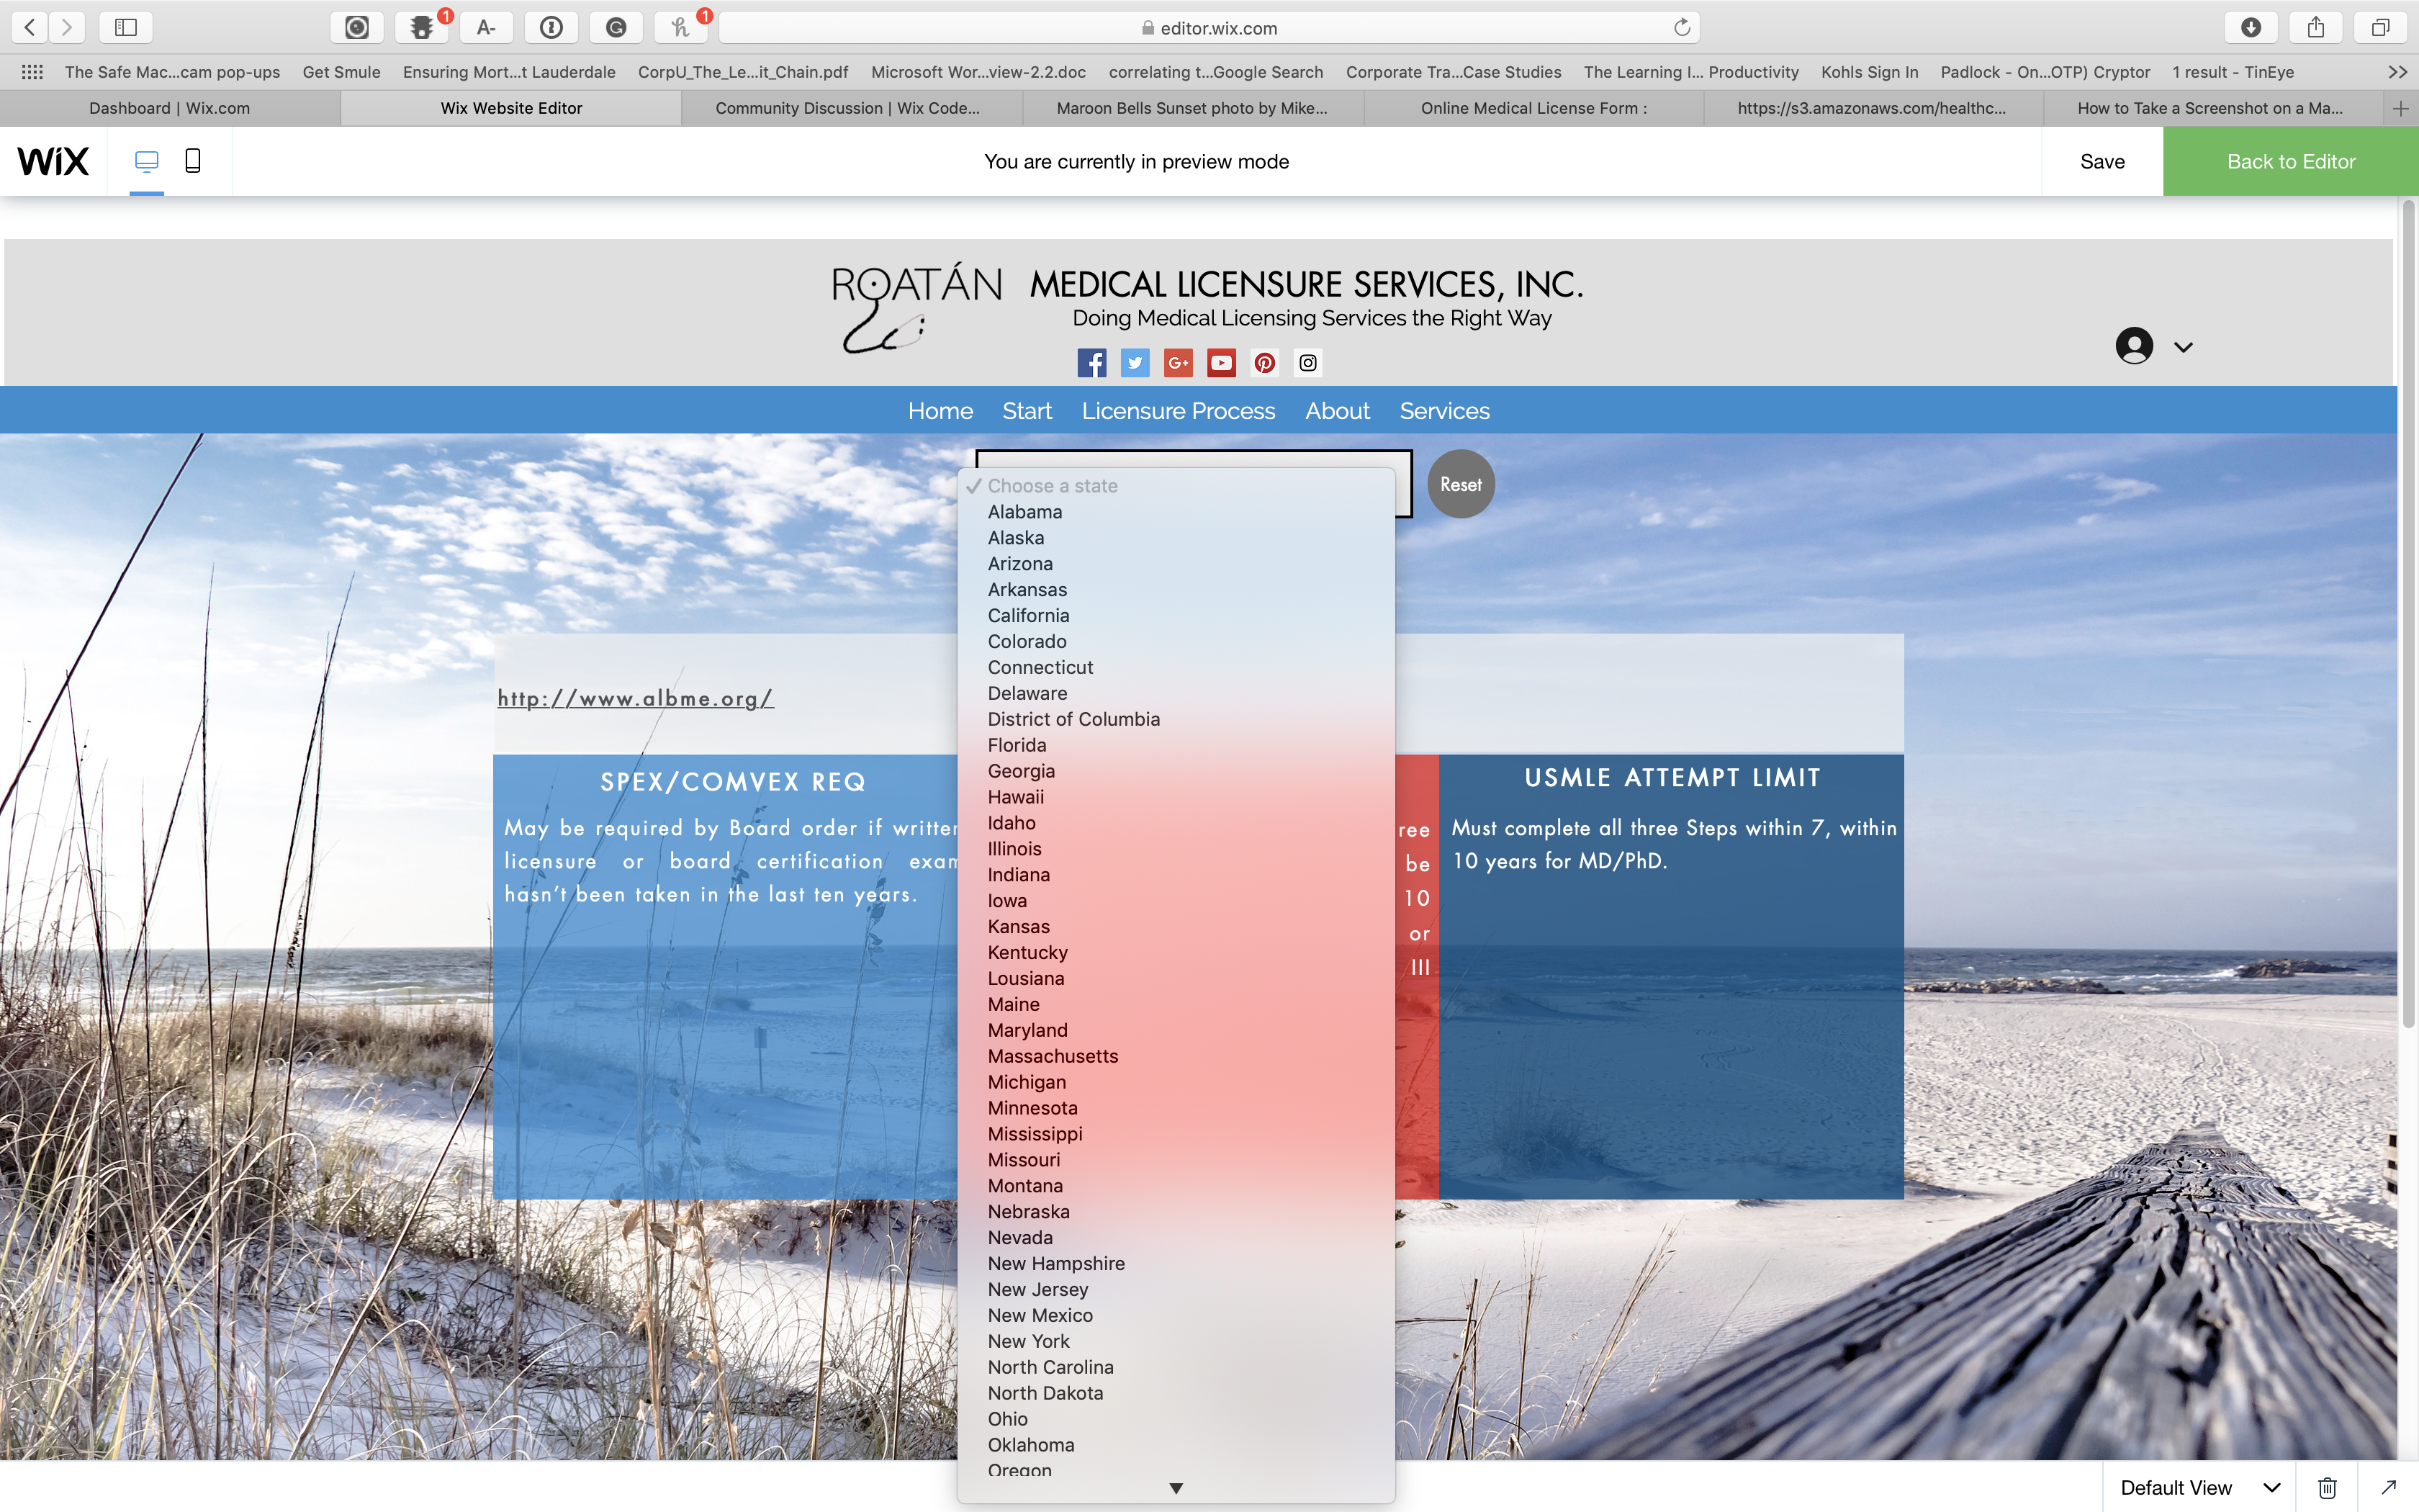Open Licensure Process in site navigation

(x=1179, y=411)
